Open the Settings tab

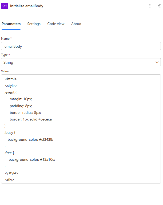[34, 24]
